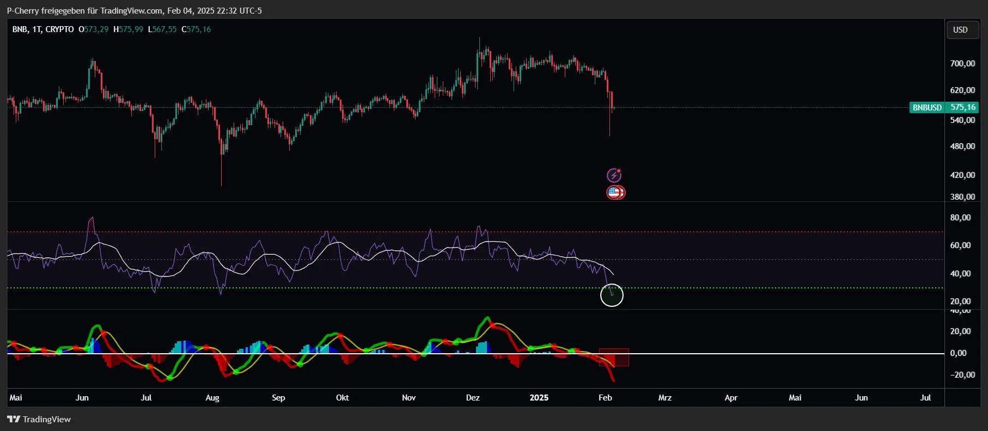
Task: Click the BNBUSD price label
Action: [927, 107]
